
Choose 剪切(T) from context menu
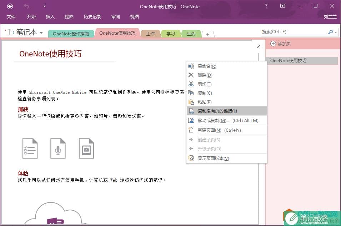click(227, 84)
